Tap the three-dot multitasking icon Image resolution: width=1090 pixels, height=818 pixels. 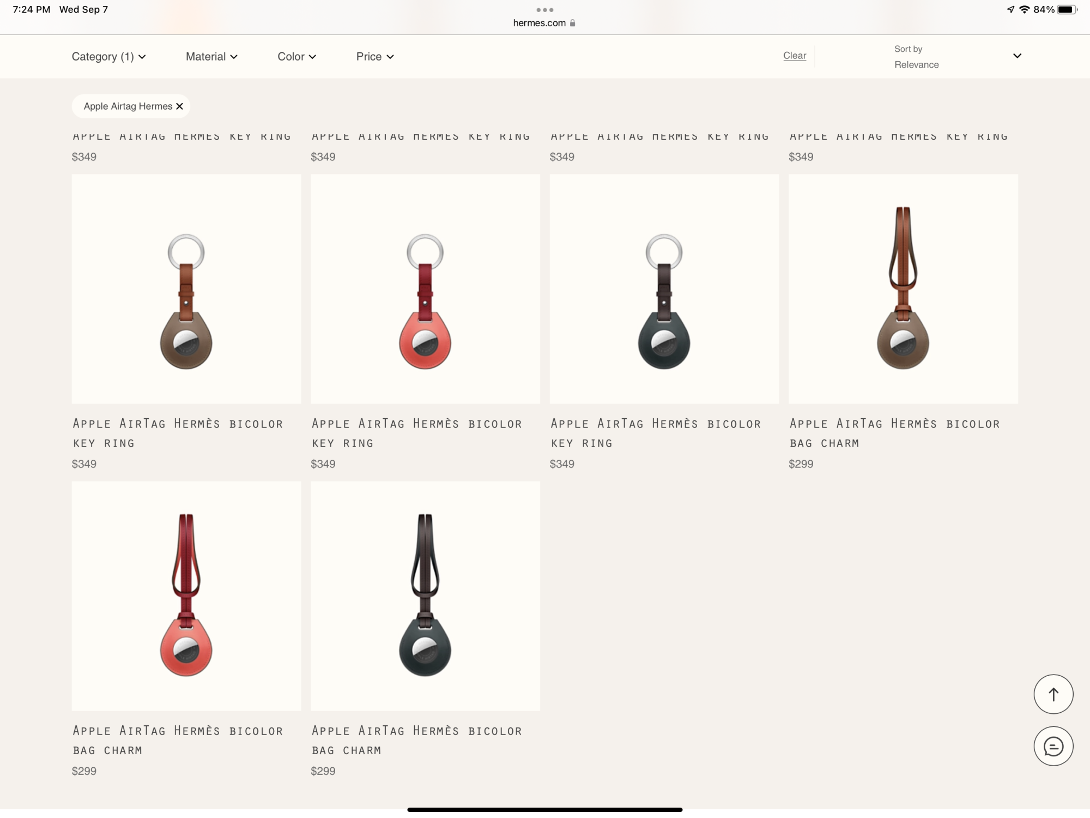pos(544,10)
